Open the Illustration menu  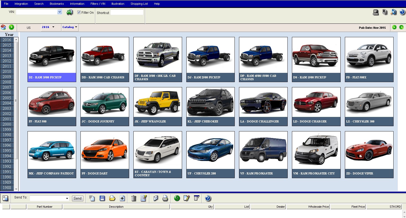tap(118, 4)
